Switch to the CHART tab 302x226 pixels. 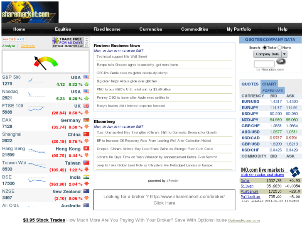(x=269, y=84)
